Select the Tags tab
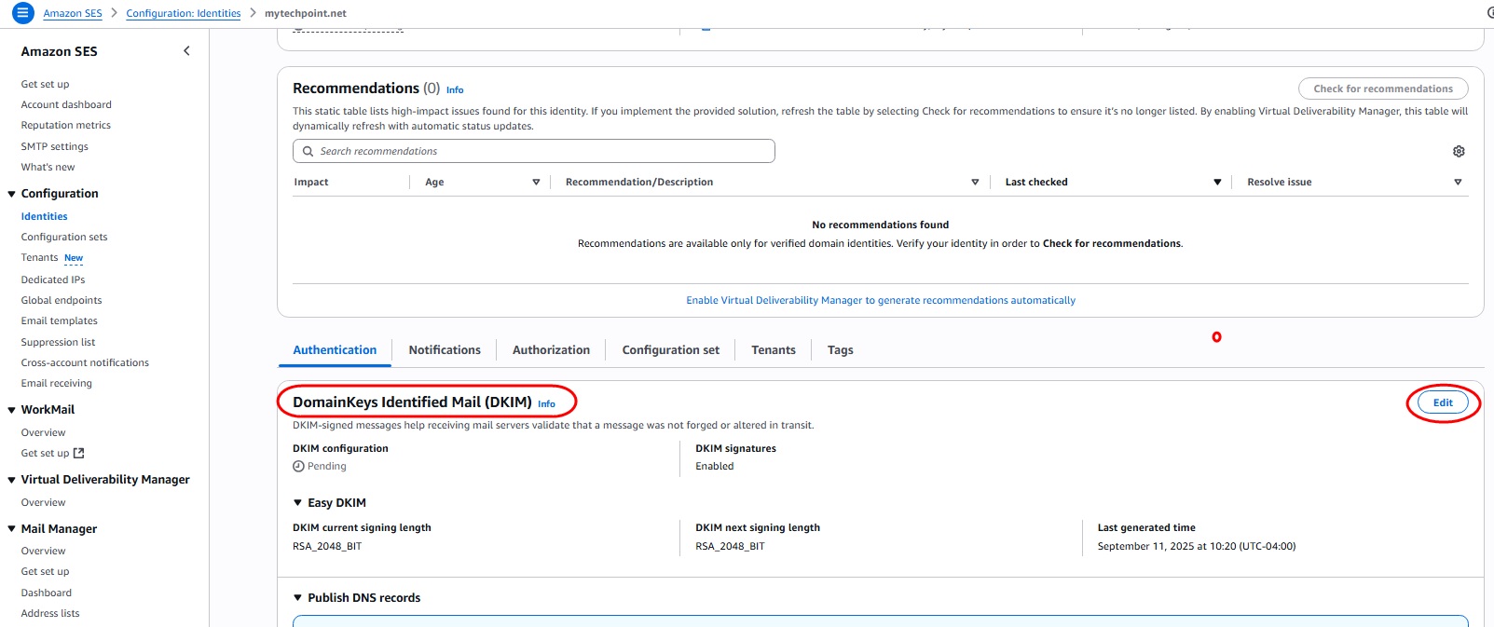The image size is (1494, 627). coord(841,350)
